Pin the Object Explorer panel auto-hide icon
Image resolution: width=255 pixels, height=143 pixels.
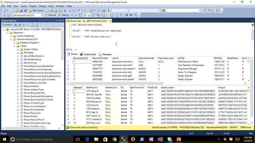click(60, 20)
